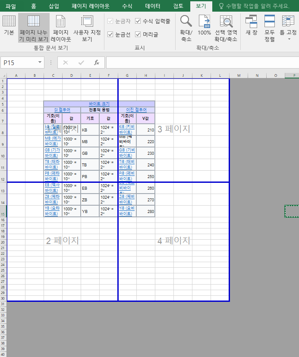299x357 pixels.
Task: Open the SI 접두어 hyperlink
Action: [62, 110]
